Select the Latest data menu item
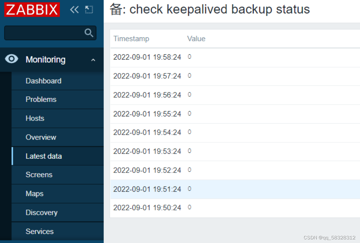The image size is (360, 243). click(x=44, y=156)
